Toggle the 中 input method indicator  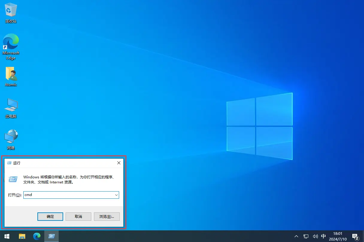pos(323,236)
